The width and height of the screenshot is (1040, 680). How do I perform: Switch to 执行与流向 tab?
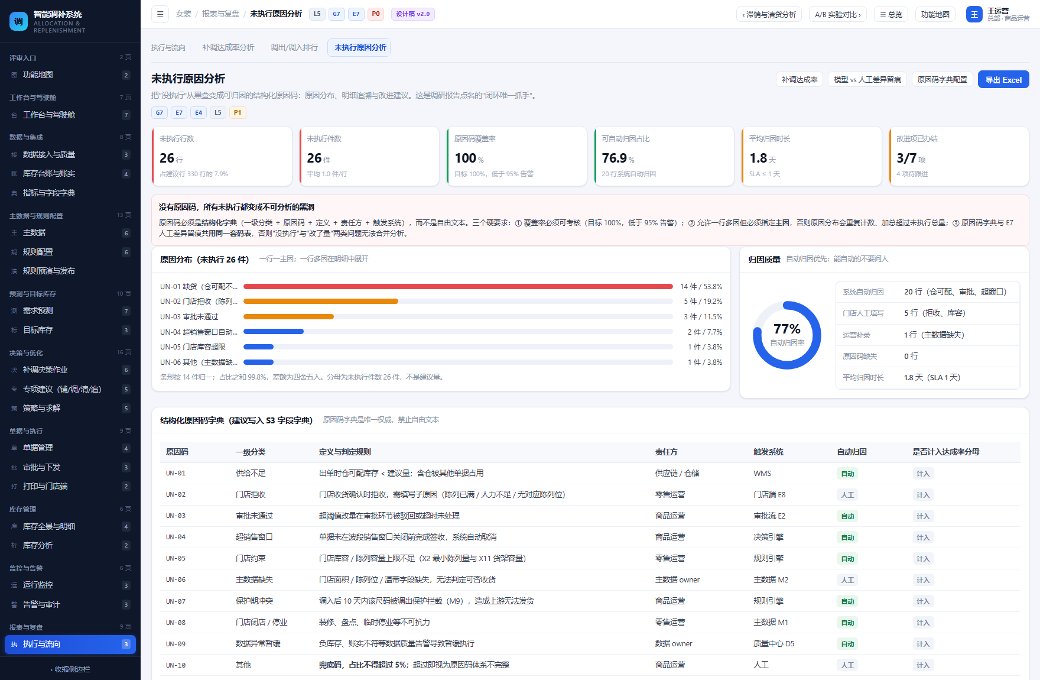coord(168,47)
